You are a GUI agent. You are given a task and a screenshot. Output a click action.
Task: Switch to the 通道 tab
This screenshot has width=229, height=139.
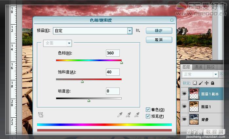[198, 67]
